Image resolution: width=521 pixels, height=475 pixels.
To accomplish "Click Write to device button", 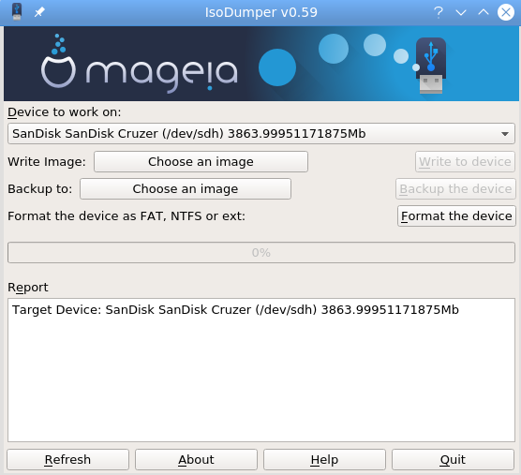I will coord(465,162).
